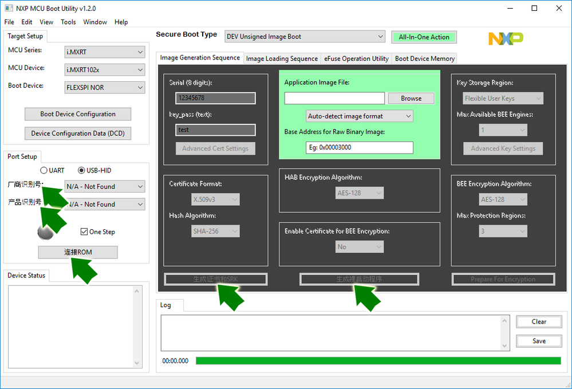The width and height of the screenshot is (572, 389).
Task: Open the Boot Device dropdown
Action: (105, 88)
